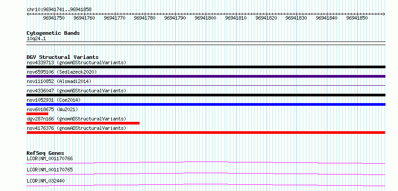
Task: Click the magenta line under LCOR|NM_032440
Action: tap(206, 185)
